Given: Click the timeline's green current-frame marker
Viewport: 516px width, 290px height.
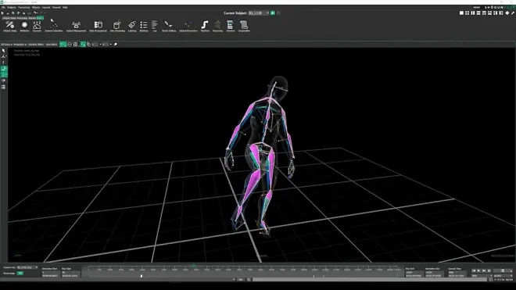Looking at the screenshot, I should coord(194,266).
